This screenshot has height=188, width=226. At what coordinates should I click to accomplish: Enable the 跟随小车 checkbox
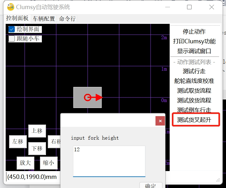[x=12, y=39]
